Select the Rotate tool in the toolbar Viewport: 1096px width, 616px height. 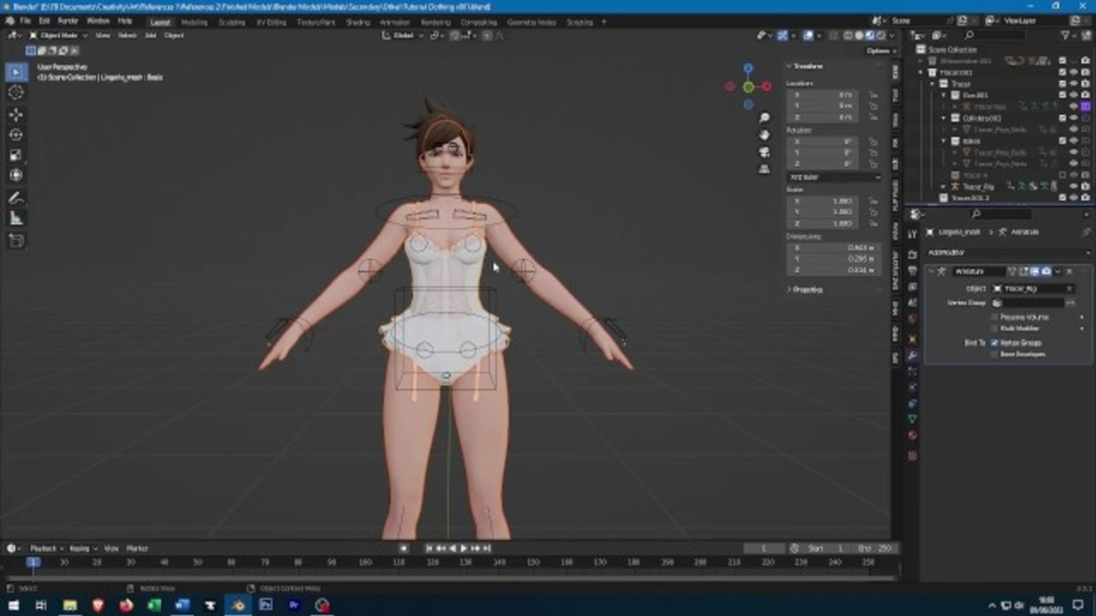[16, 134]
